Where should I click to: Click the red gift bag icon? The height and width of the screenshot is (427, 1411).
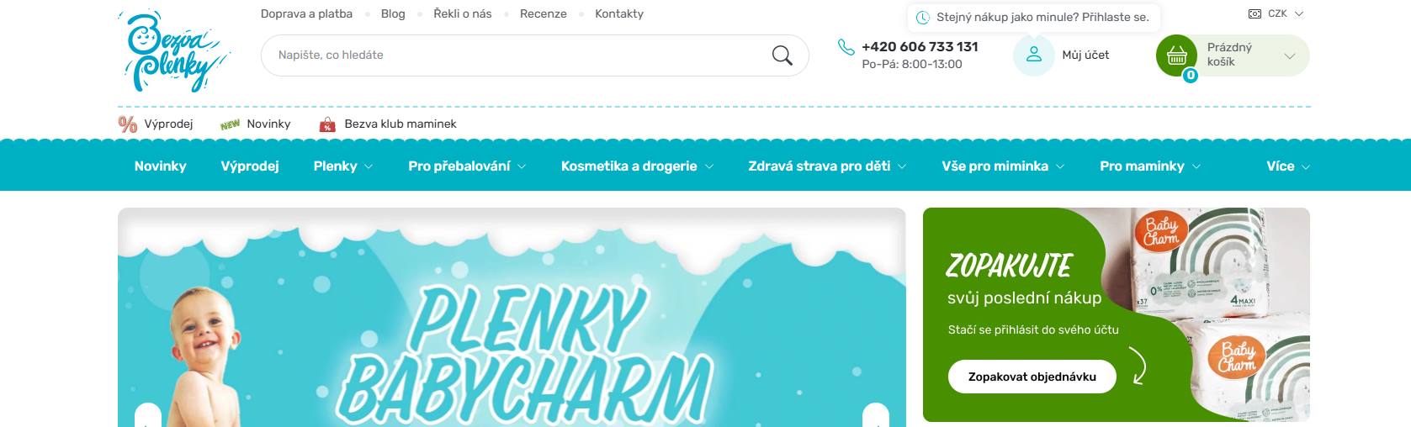[x=327, y=124]
